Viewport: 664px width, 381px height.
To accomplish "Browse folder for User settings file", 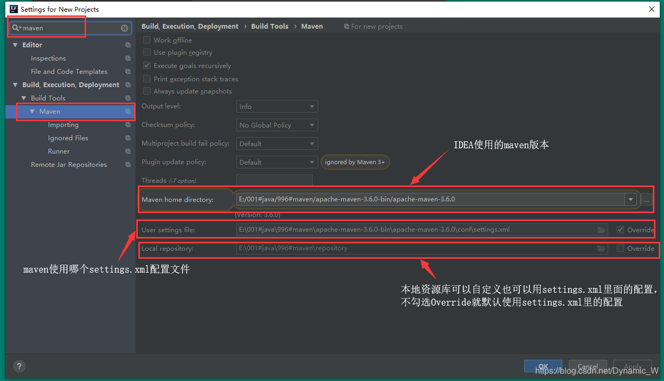I will coord(601,230).
